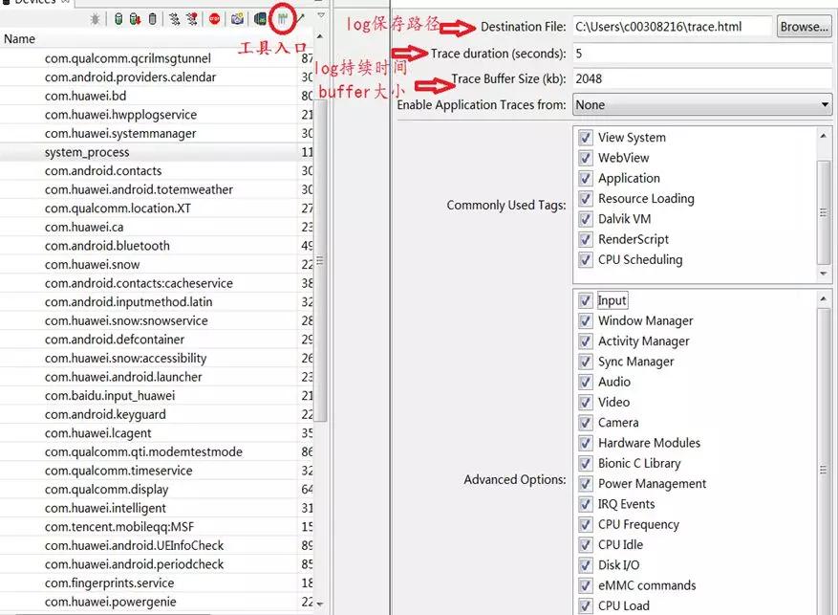Viewport: 838px width, 615px height.
Task: Click the device list scroll-down arrow
Action: pyautogui.click(x=320, y=604)
